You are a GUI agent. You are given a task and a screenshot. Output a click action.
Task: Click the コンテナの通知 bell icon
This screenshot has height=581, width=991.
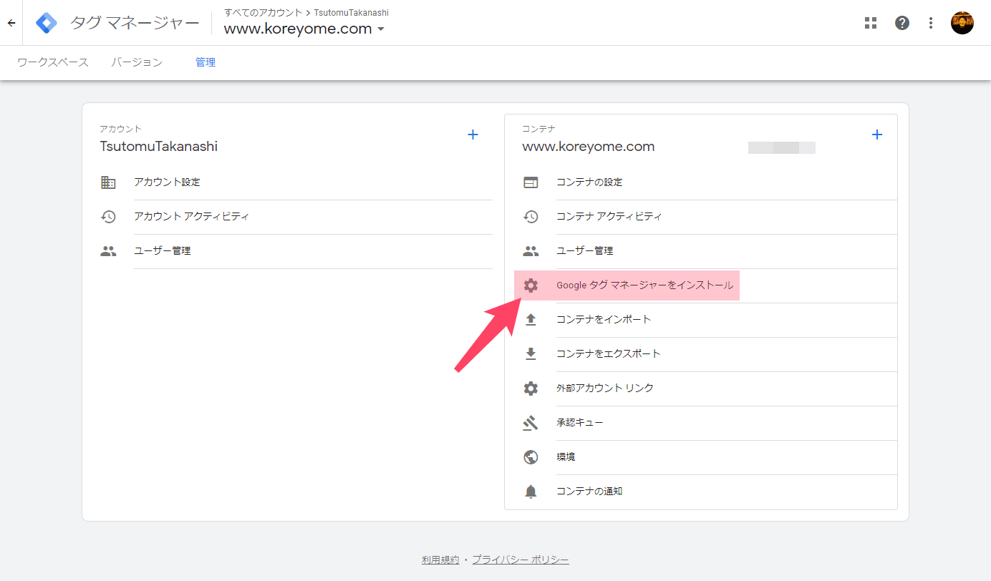click(x=531, y=492)
